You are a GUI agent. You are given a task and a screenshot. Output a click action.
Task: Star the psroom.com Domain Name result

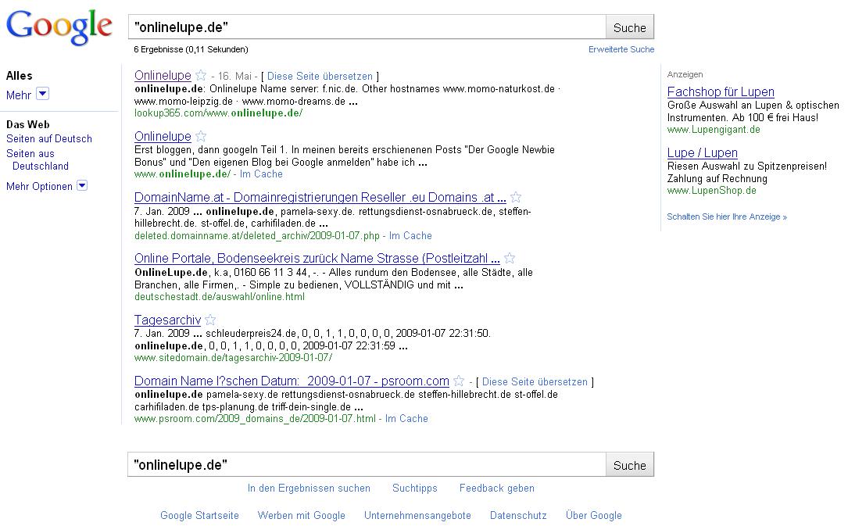(x=459, y=381)
